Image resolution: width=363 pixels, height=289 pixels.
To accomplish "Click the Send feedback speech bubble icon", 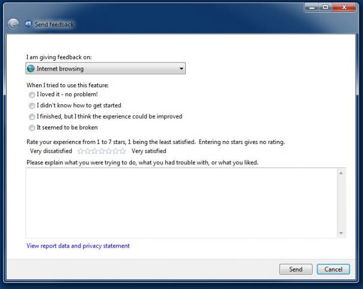I will pyautogui.click(x=28, y=24).
